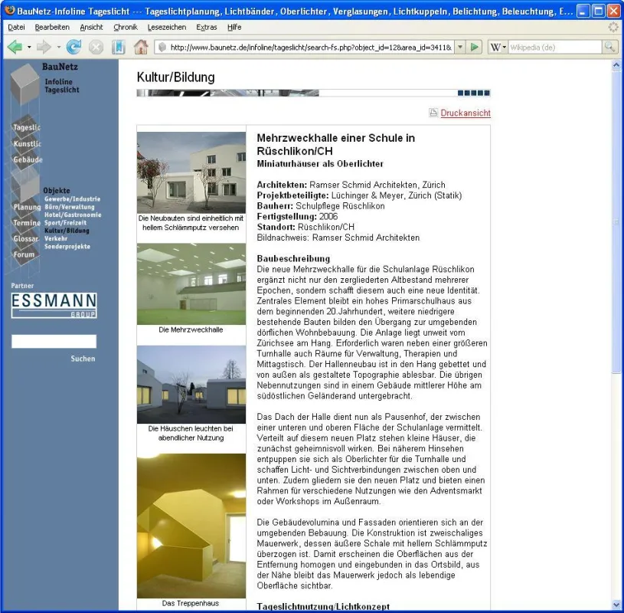The image size is (624, 613).
Task: Open the Glossar sidebar section
Action: point(26,239)
